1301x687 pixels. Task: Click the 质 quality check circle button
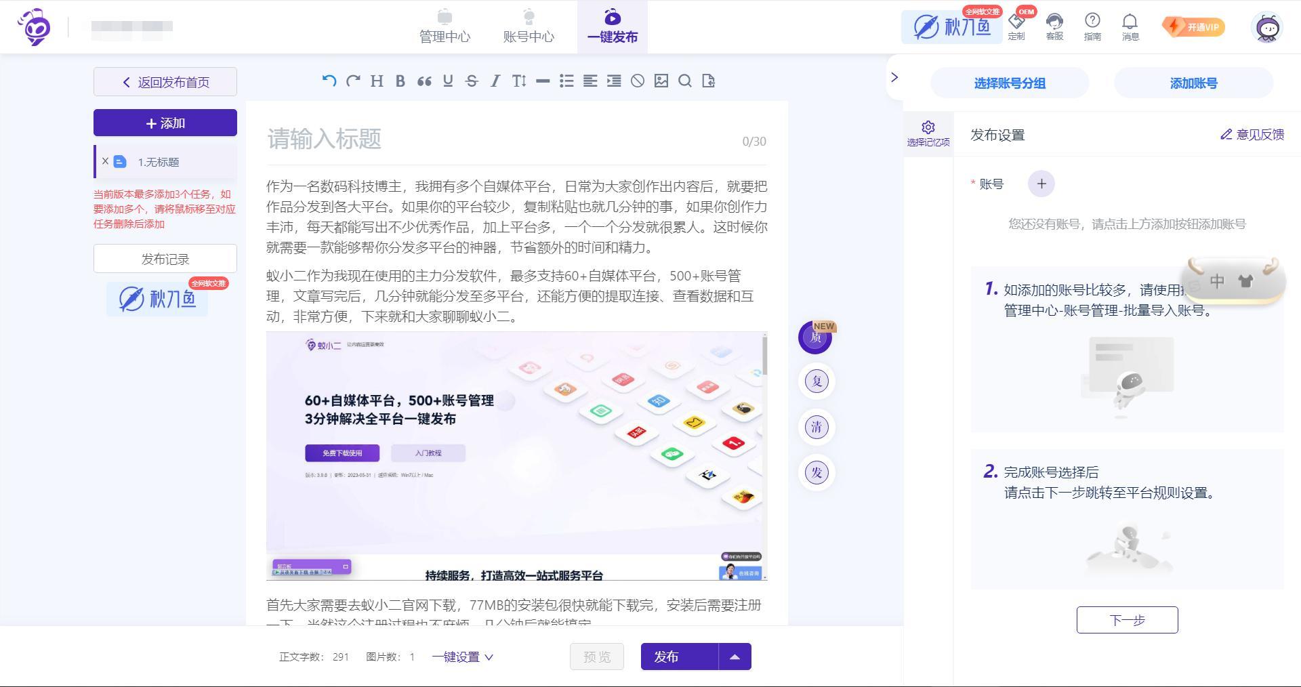point(815,337)
